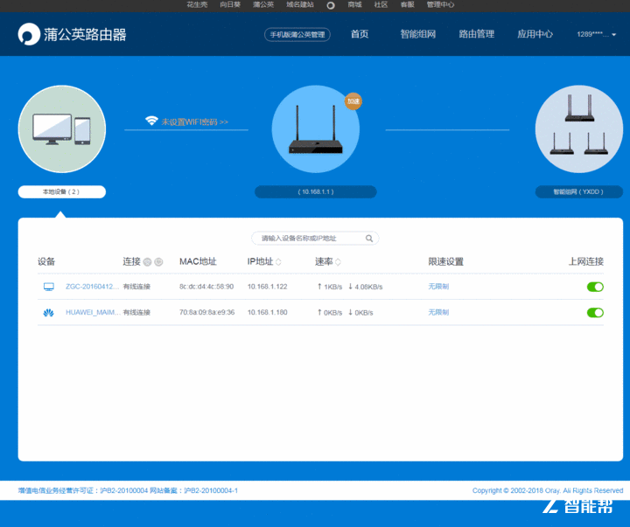The height and width of the screenshot is (527, 630).
Task: Filter by first connection type icon
Action: [x=148, y=262]
